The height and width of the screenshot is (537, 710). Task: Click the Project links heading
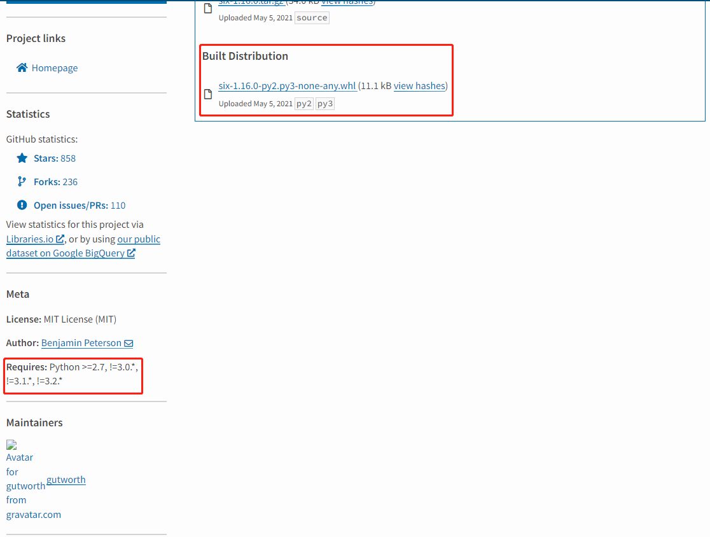point(36,38)
